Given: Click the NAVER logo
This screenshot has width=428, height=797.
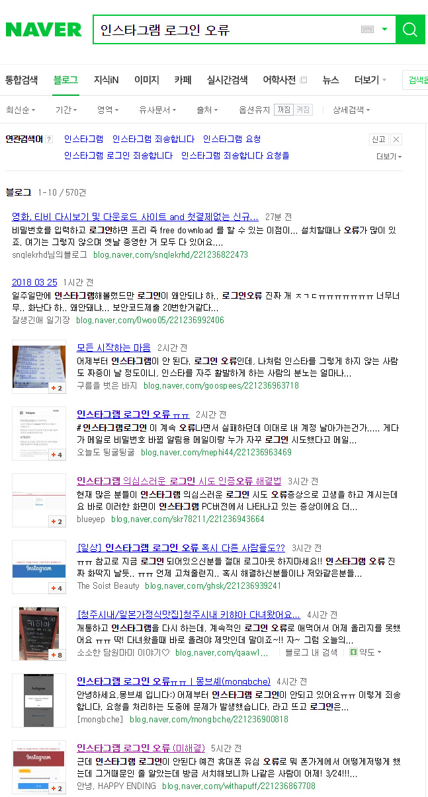Looking at the screenshot, I should (x=44, y=30).
